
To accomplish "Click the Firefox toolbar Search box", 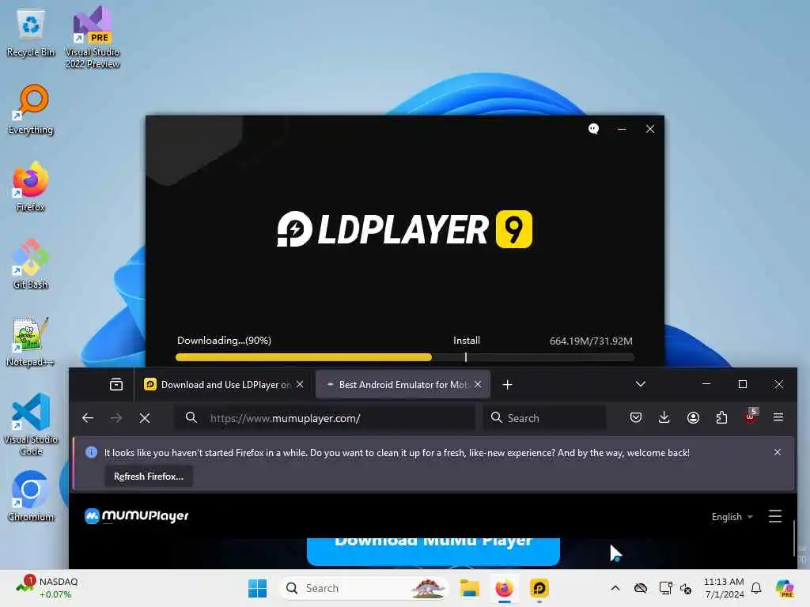I will 545,418.
